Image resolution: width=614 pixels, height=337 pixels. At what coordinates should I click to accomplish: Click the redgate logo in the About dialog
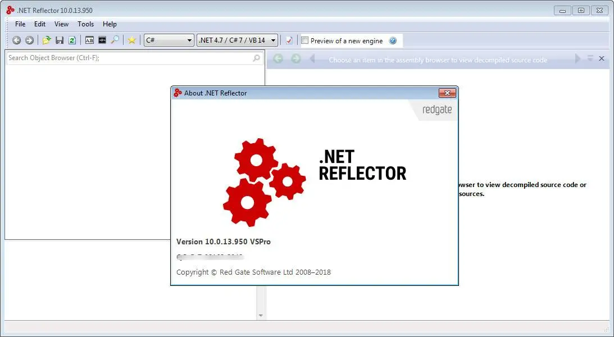click(x=436, y=110)
